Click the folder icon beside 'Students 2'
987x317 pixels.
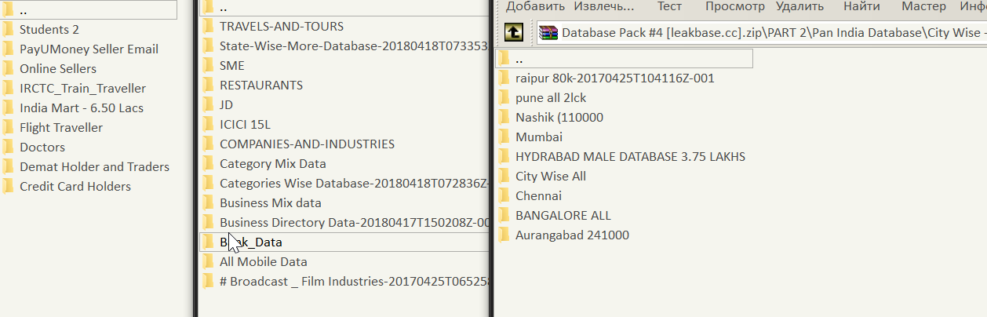pyautogui.click(x=8, y=30)
